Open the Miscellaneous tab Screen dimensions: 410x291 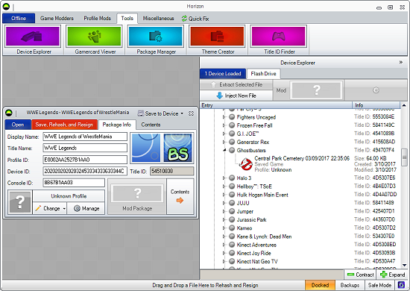click(158, 19)
